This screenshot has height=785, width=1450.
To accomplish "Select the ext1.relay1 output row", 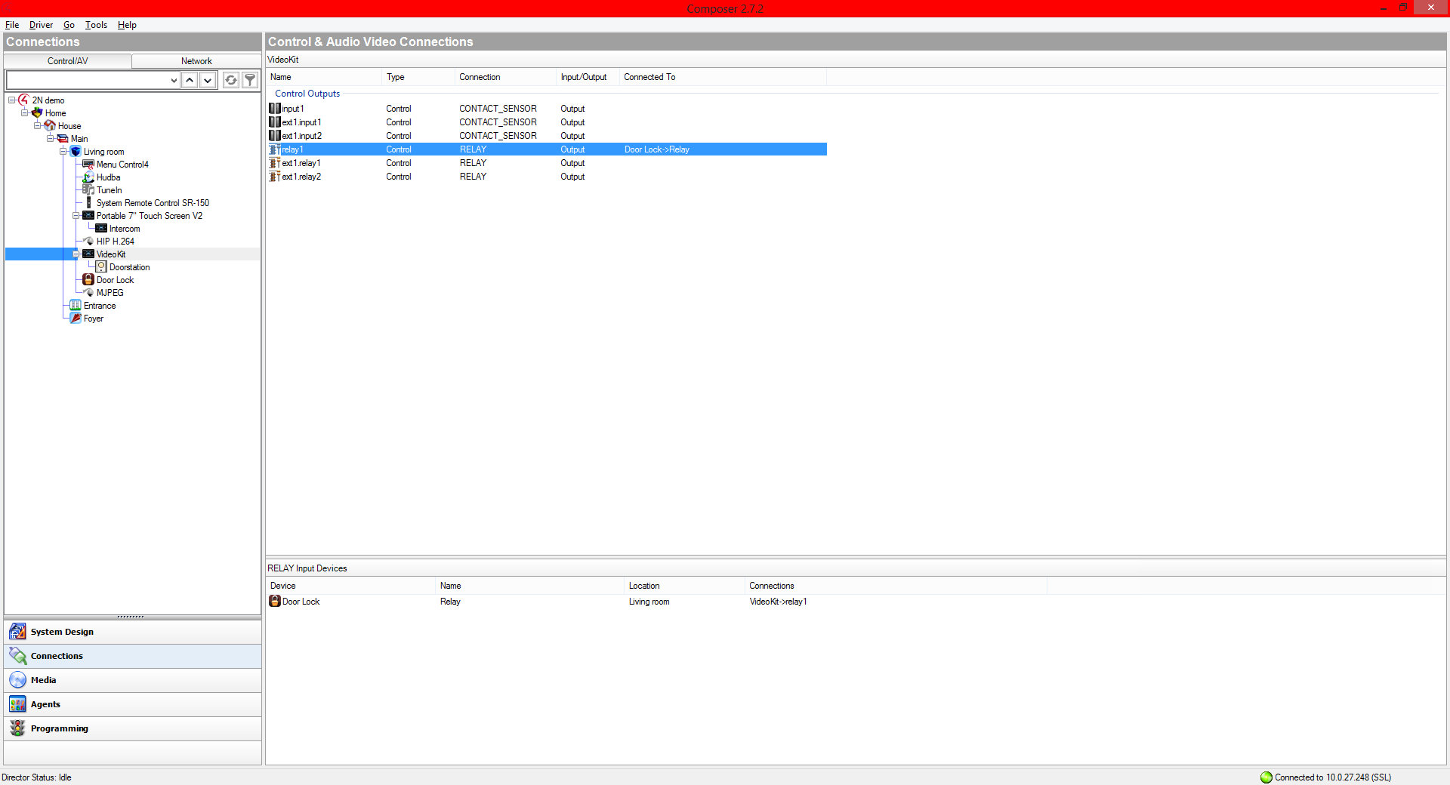I will coord(301,163).
